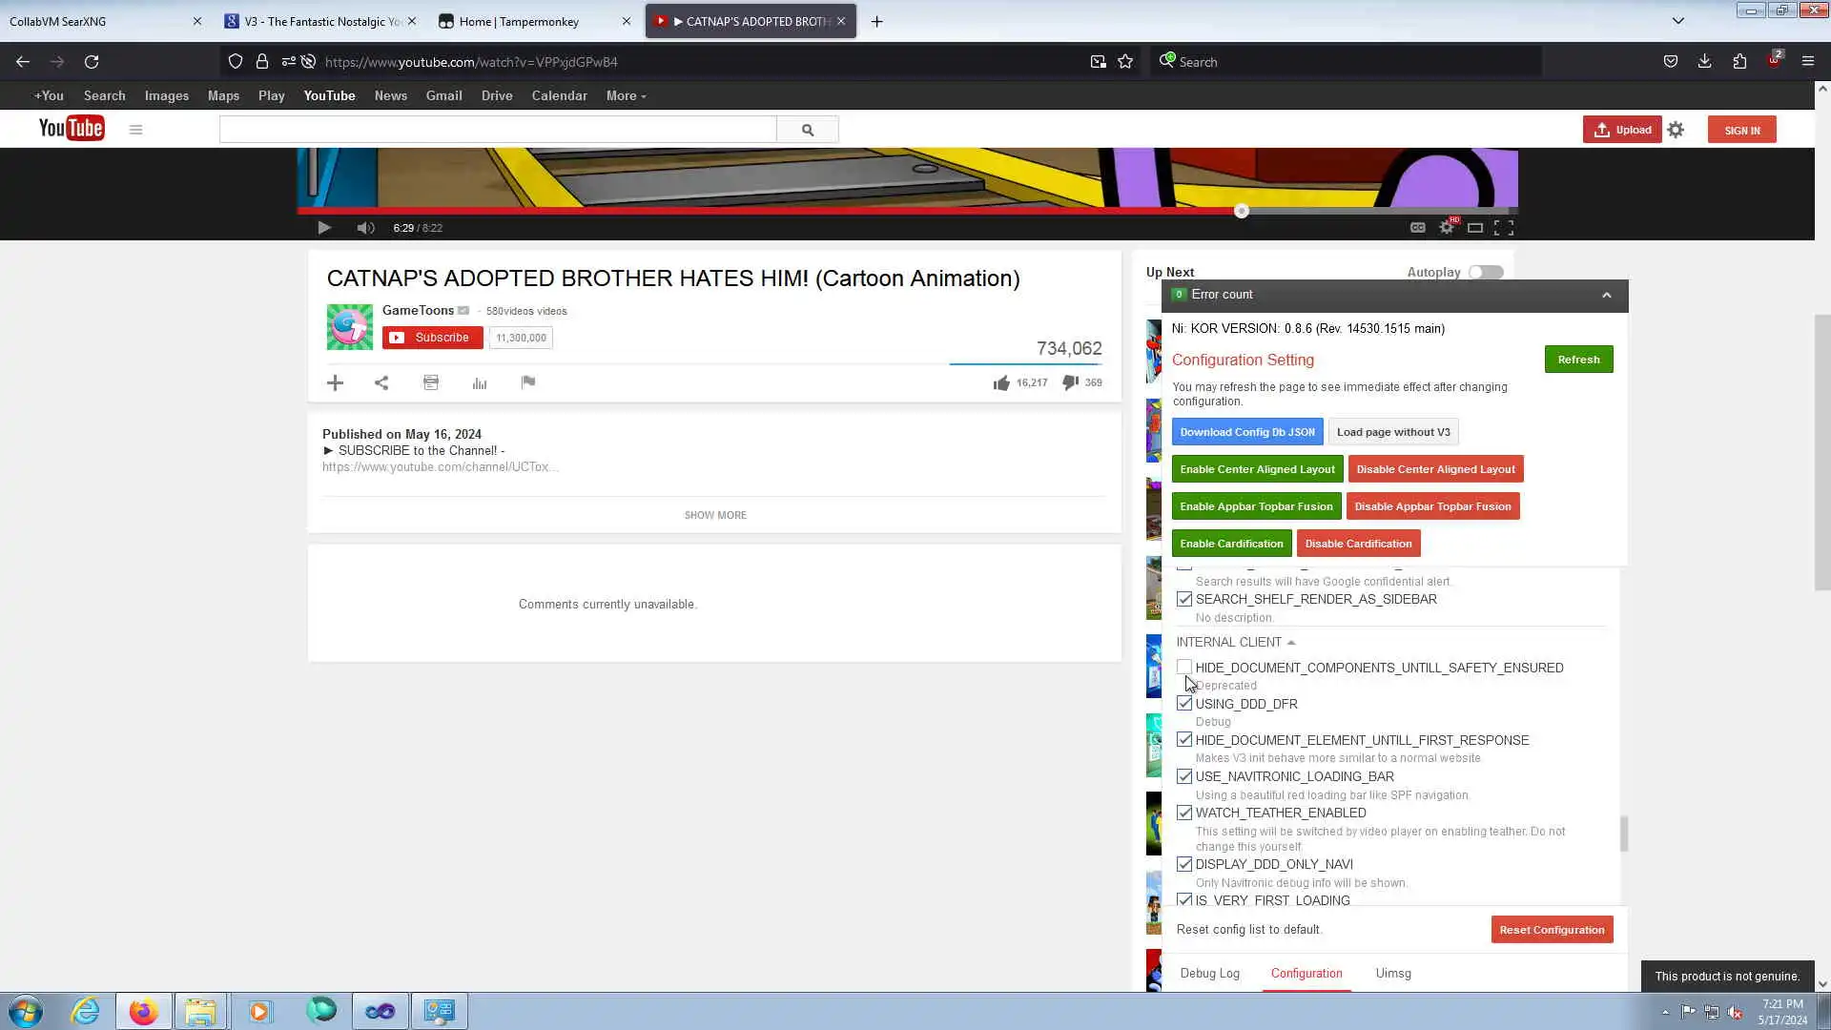Uncheck the WATCH_TEATHER_ENABLED option
The width and height of the screenshot is (1831, 1030).
point(1184,813)
